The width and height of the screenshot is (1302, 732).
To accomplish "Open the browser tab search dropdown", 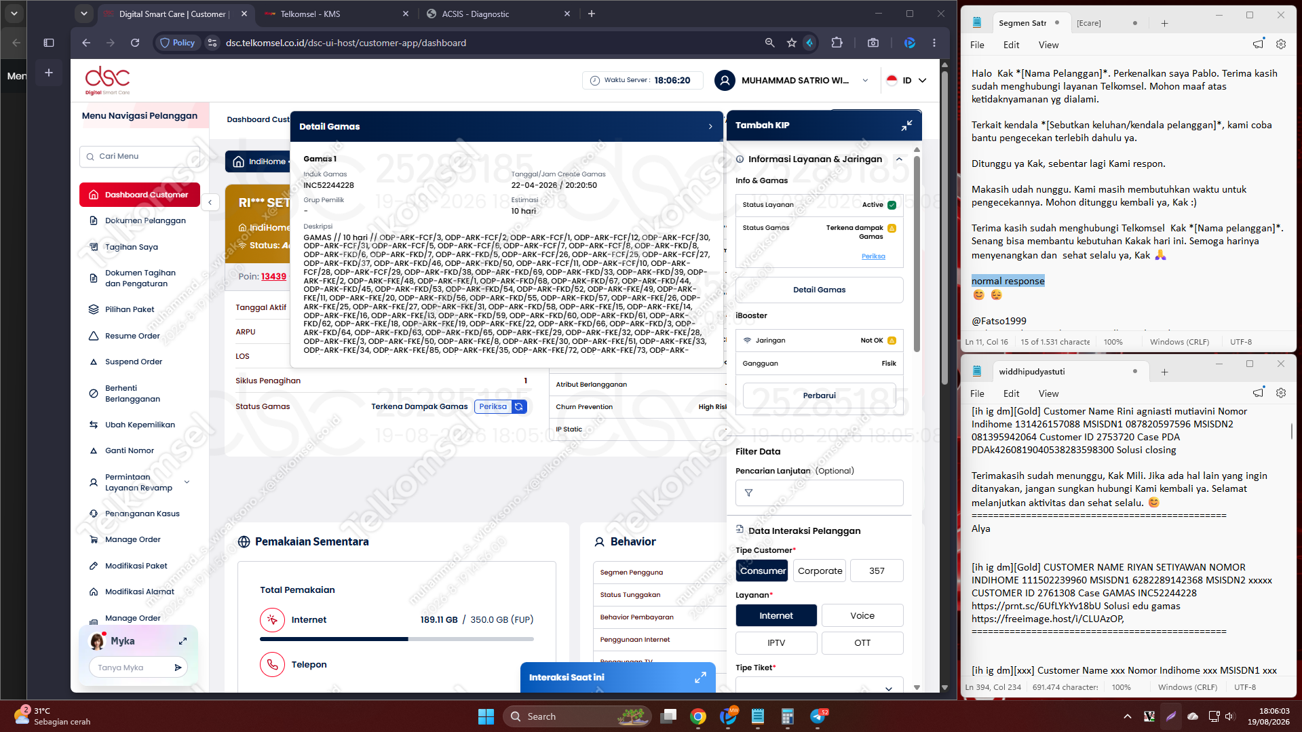I will 83,14.
